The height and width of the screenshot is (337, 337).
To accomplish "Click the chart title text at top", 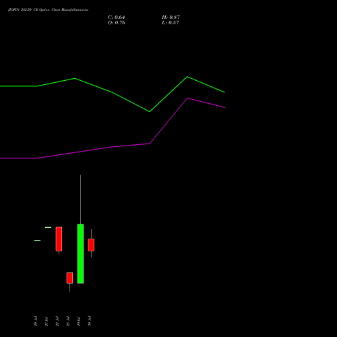I will point(48,10).
